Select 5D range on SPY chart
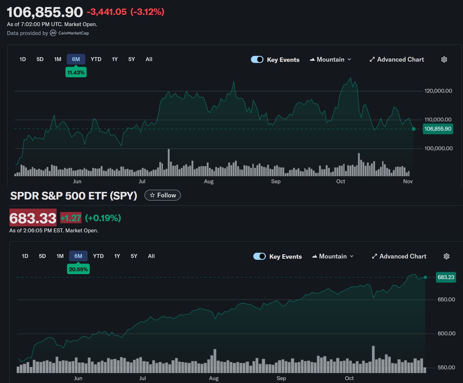The image size is (463, 383). (x=42, y=256)
